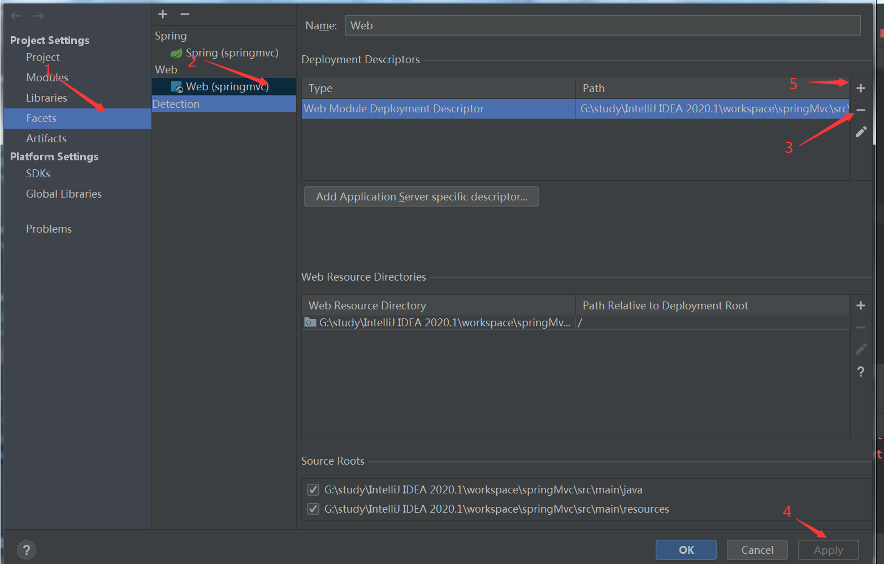Add a web resource directory with the plus icon

(x=860, y=305)
